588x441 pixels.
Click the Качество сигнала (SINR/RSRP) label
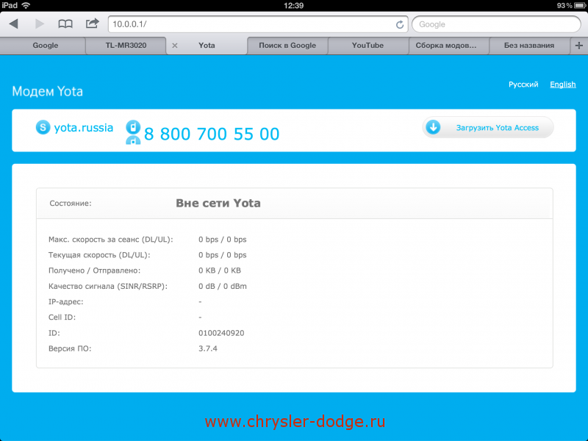[x=108, y=286]
